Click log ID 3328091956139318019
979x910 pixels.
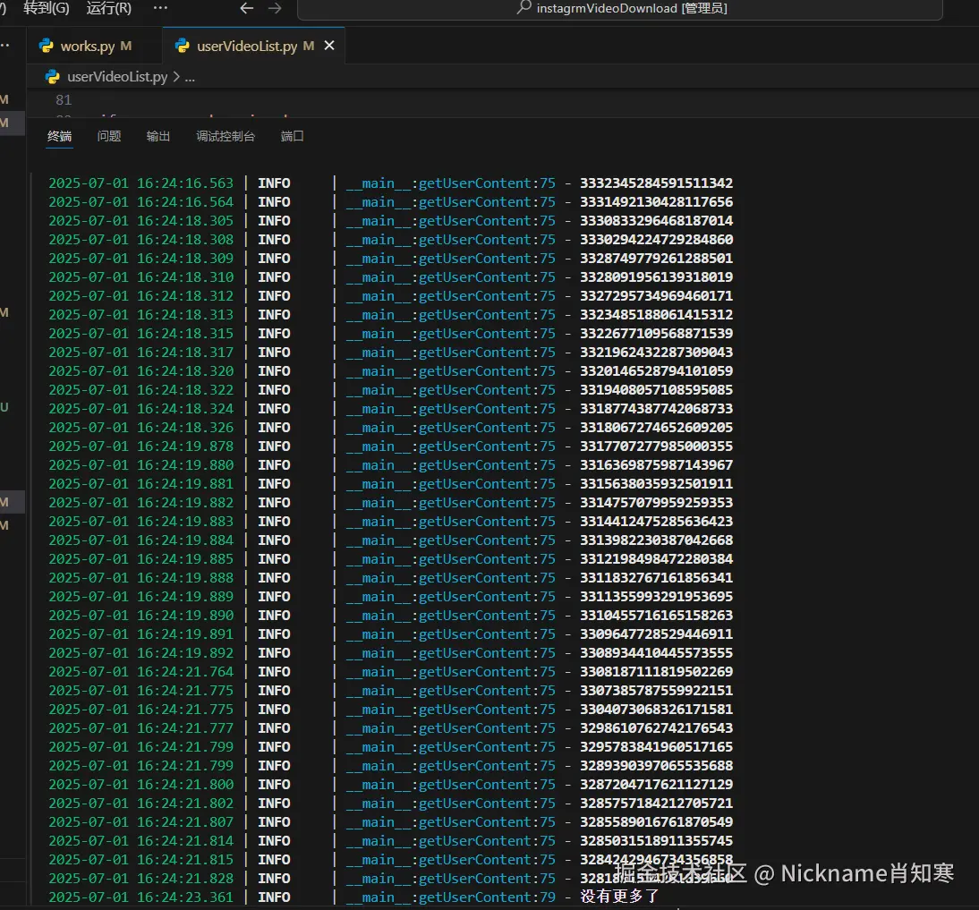(656, 276)
